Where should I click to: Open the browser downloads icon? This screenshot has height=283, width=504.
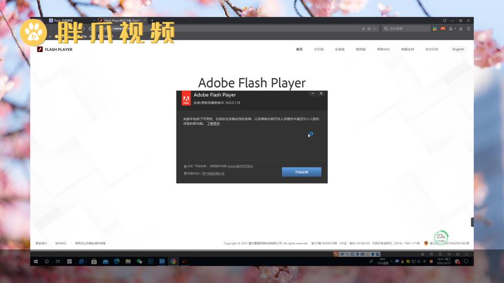[460, 28]
